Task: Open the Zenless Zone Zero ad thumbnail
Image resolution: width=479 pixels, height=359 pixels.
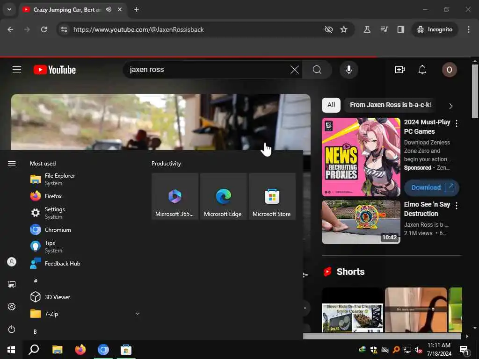Action: (361, 157)
